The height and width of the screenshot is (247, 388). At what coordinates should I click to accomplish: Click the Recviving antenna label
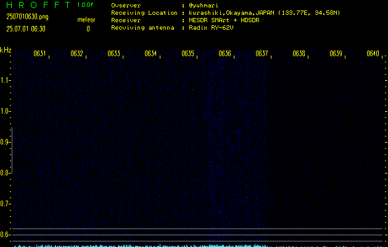[x=142, y=28]
